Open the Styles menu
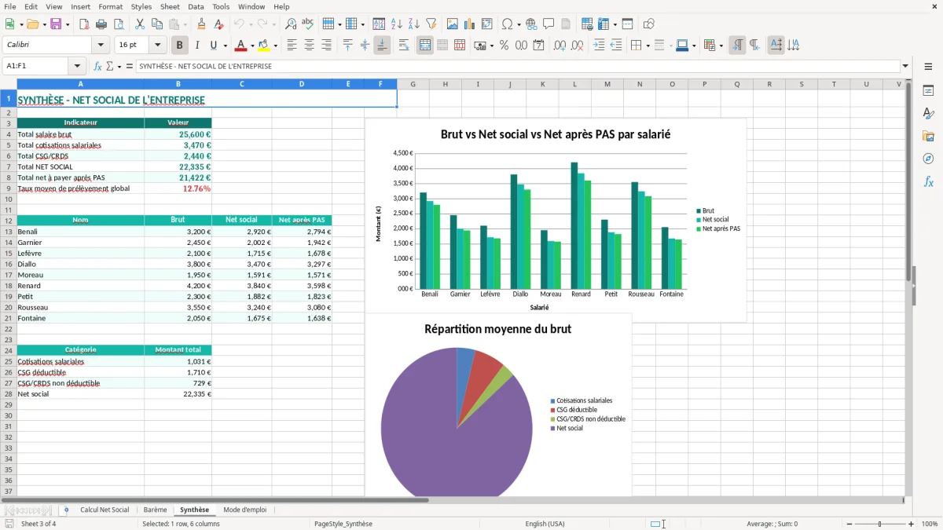 point(141,6)
